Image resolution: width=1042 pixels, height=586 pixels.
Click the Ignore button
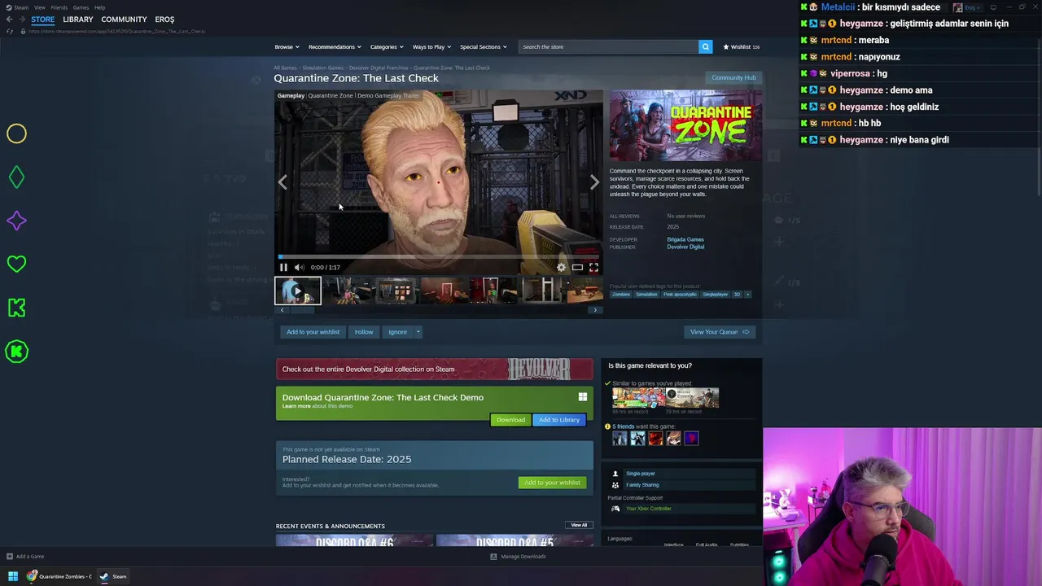[397, 332]
